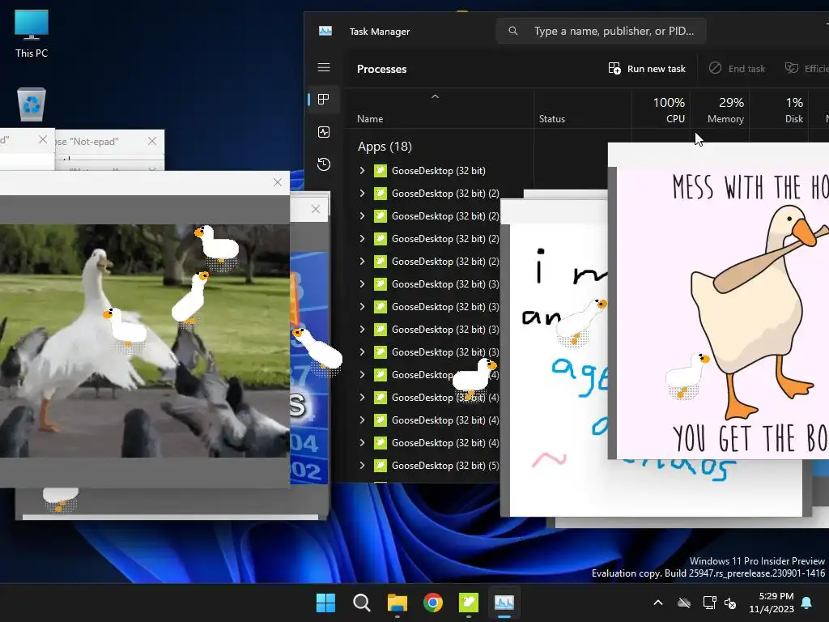Click the Mess With The Honk goose meme
Viewport: 829px width, 622px height.
pos(722,313)
